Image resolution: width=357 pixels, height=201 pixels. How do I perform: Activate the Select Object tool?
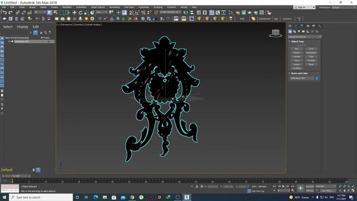(x=50, y=12)
